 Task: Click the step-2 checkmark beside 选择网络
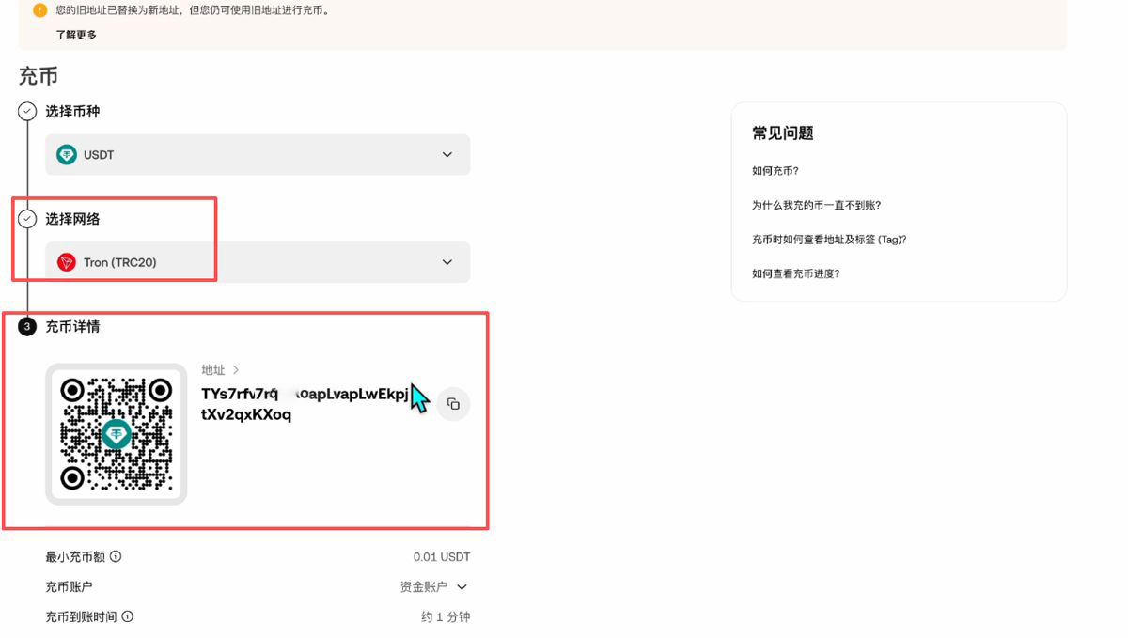(26, 218)
